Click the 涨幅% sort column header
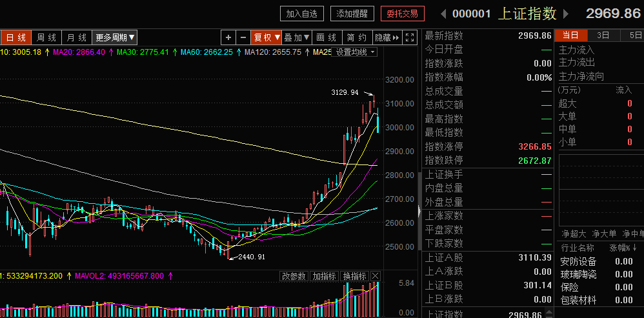The width and height of the screenshot is (644, 318). [x=623, y=248]
